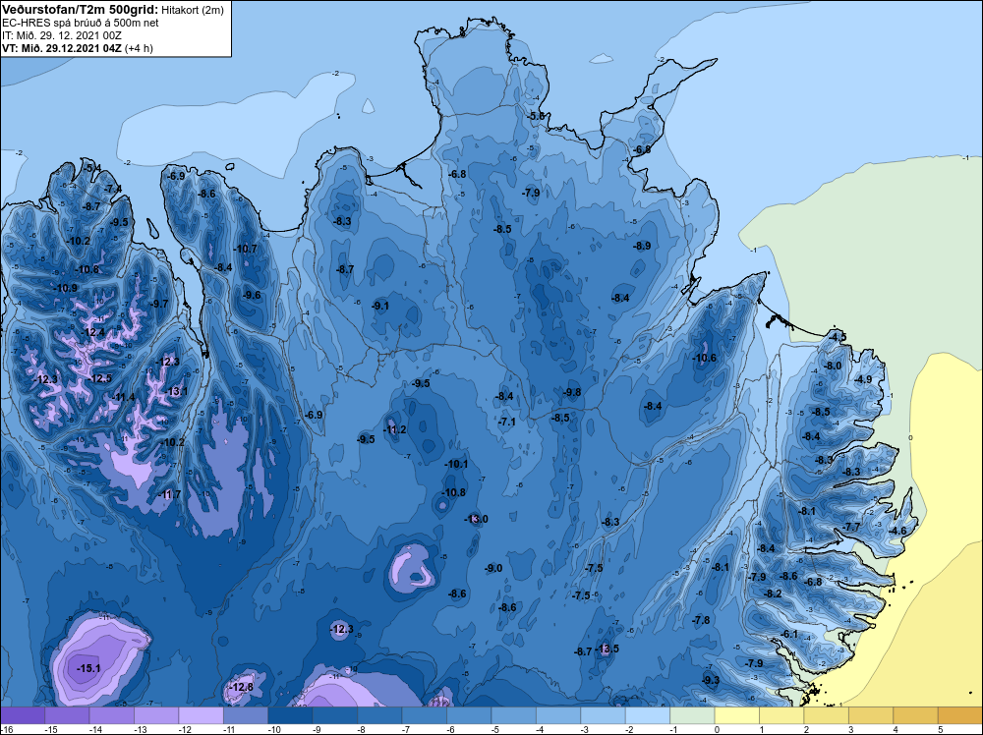Screen dimensions: 983x735
Task: Pick the legend swatch labeled -6
Action: (469, 715)
